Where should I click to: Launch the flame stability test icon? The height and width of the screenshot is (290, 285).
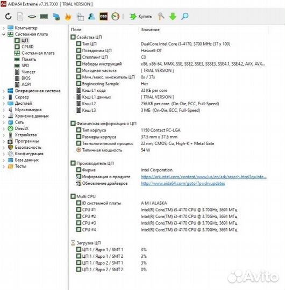coord(68,17)
